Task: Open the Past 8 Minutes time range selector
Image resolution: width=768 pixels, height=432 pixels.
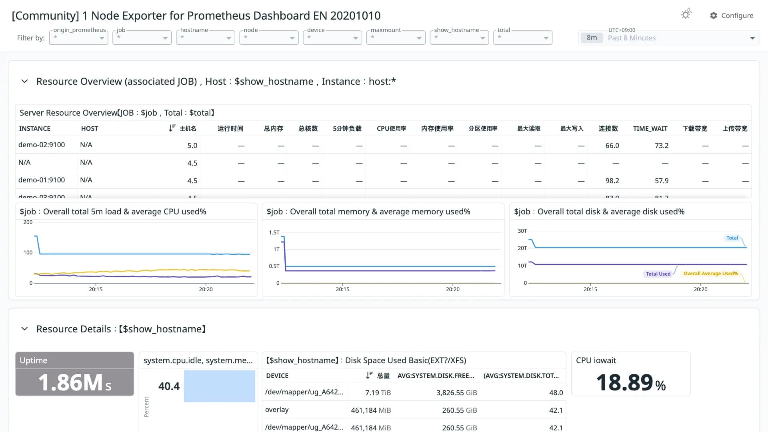Action: tap(668, 38)
